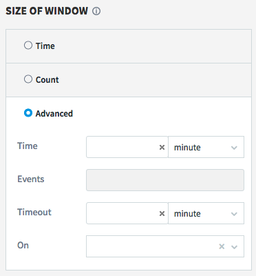Click the Advanced option label text
The image size is (256, 276).
pos(54,114)
